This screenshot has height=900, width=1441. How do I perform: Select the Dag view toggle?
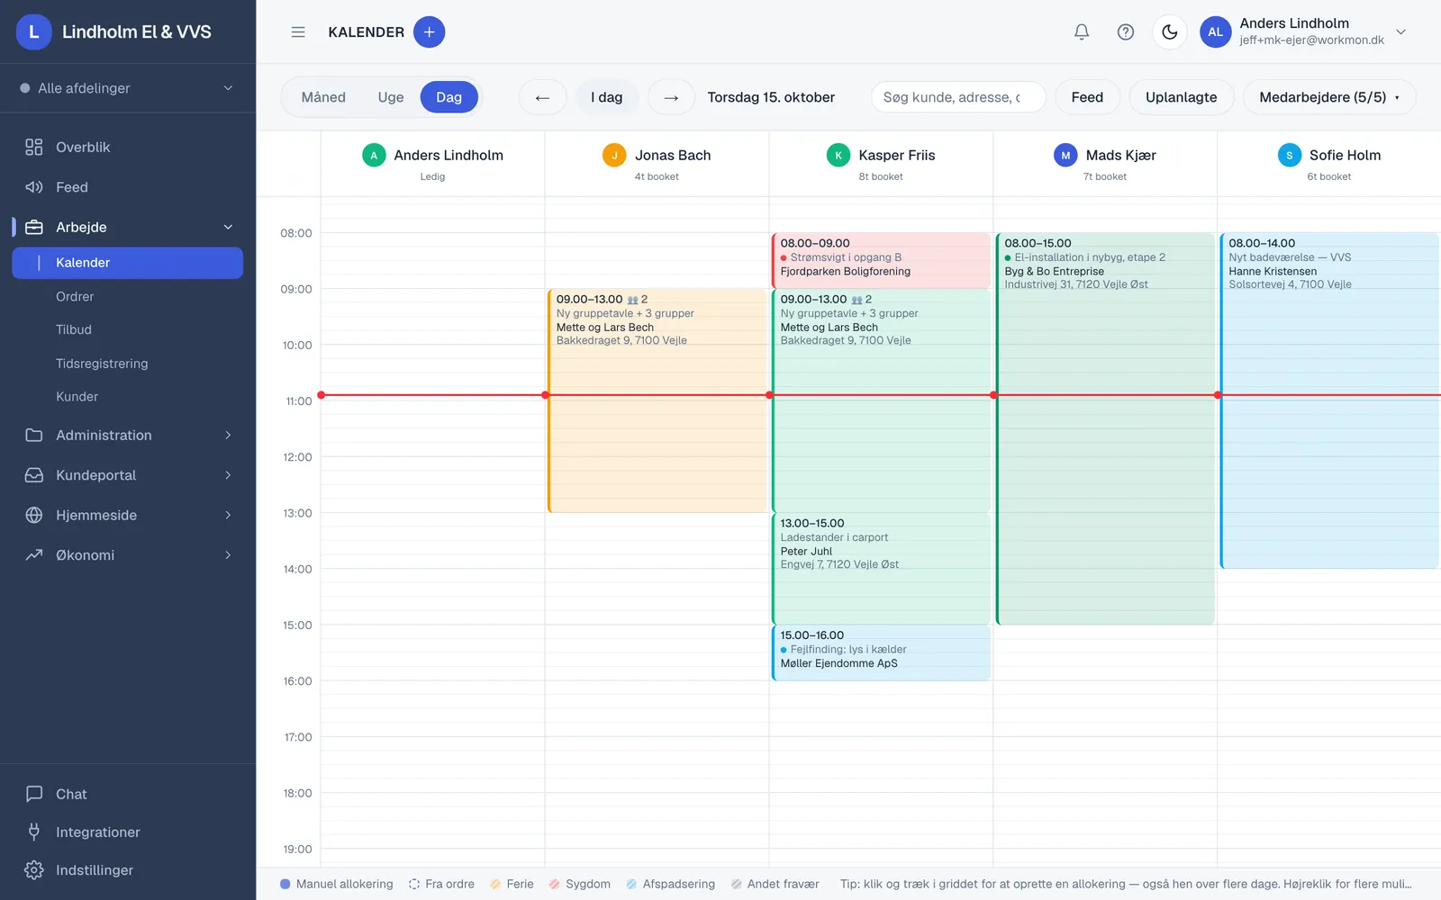(x=449, y=97)
